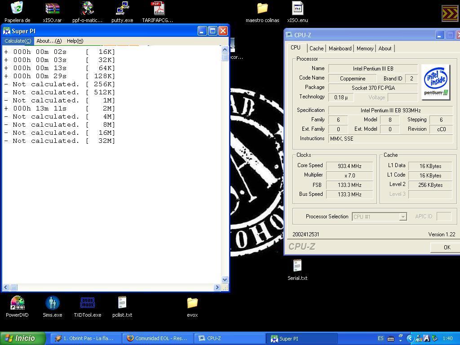Open the Calculate menu in Super PI
The image size is (460, 345).
click(18, 41)
